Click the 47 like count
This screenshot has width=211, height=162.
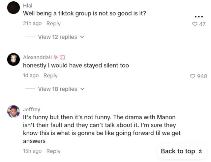click(202, 24)
